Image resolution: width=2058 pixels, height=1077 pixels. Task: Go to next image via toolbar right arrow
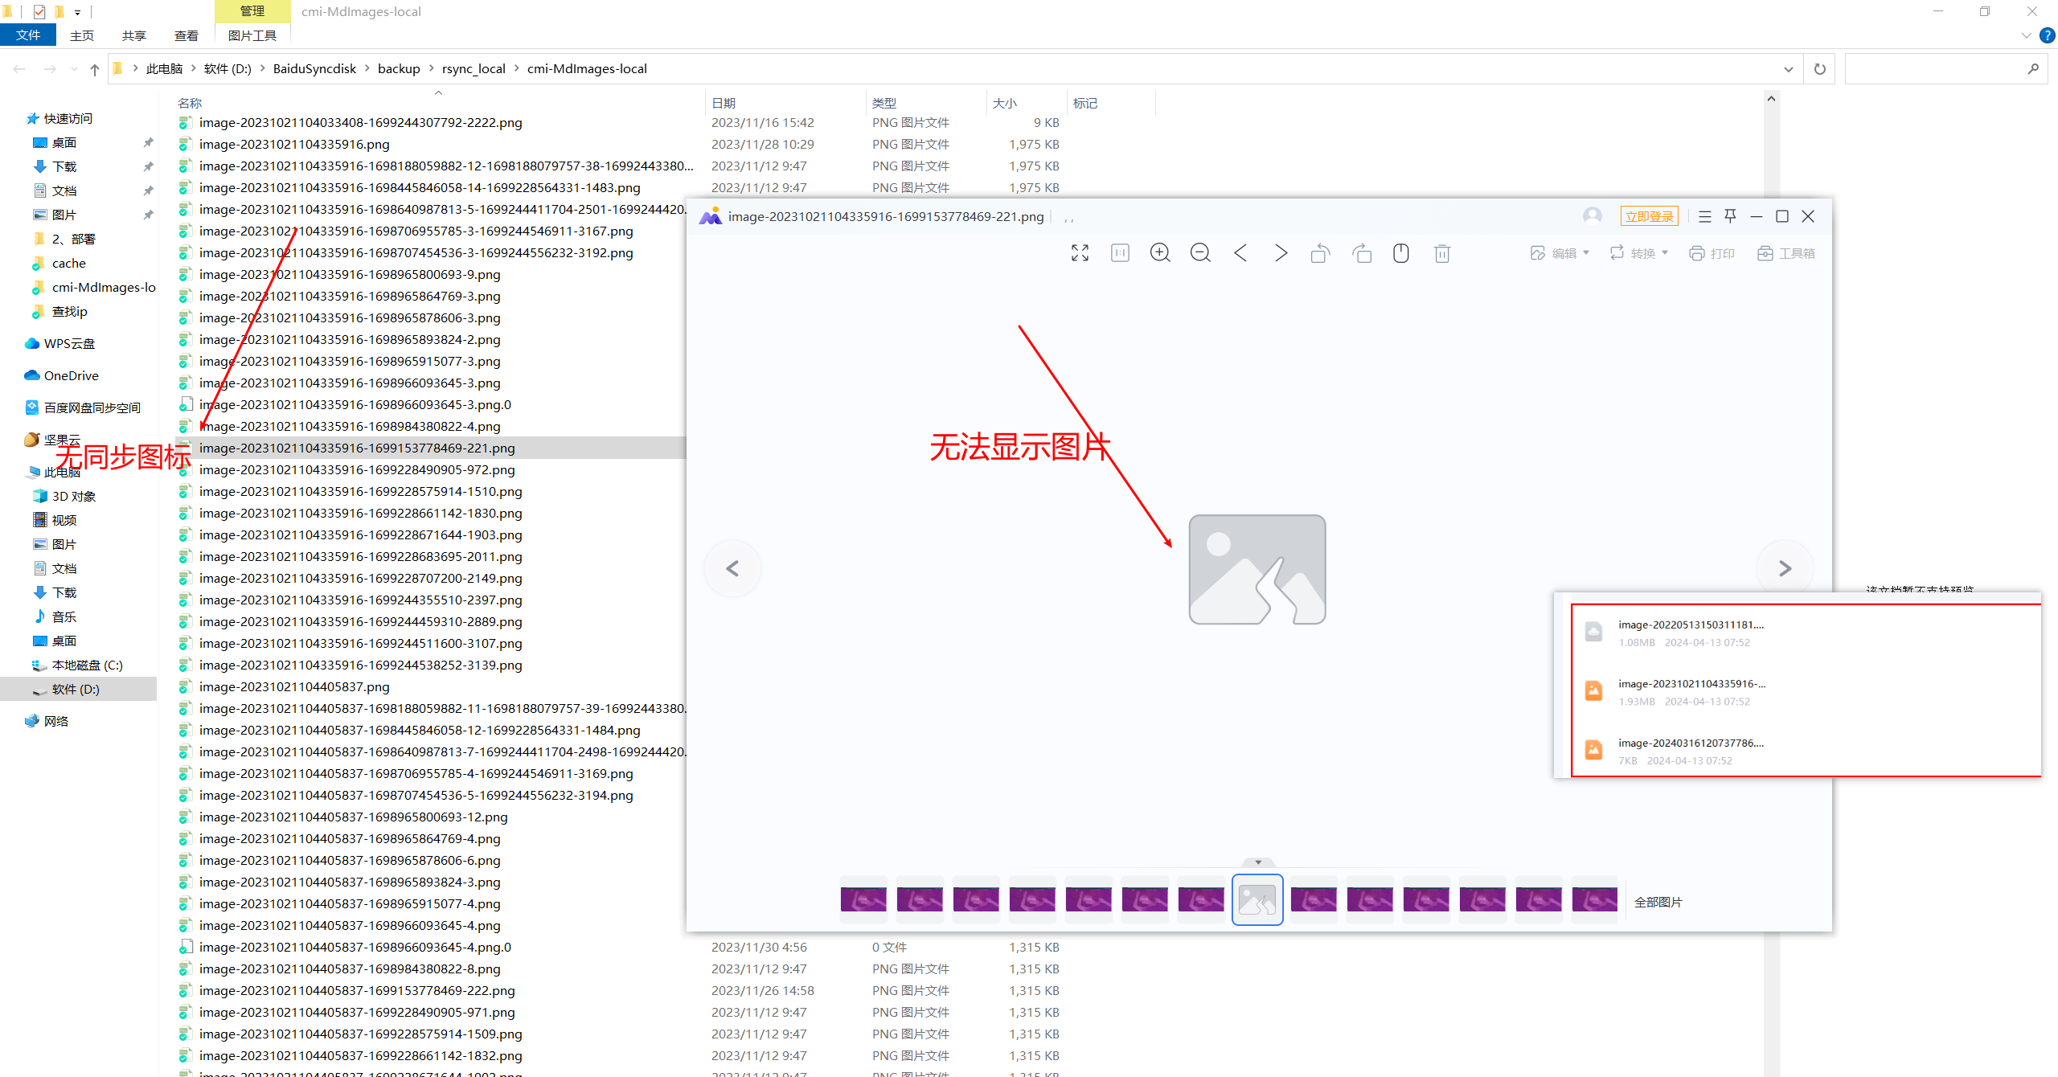(x=1281, y=253)
